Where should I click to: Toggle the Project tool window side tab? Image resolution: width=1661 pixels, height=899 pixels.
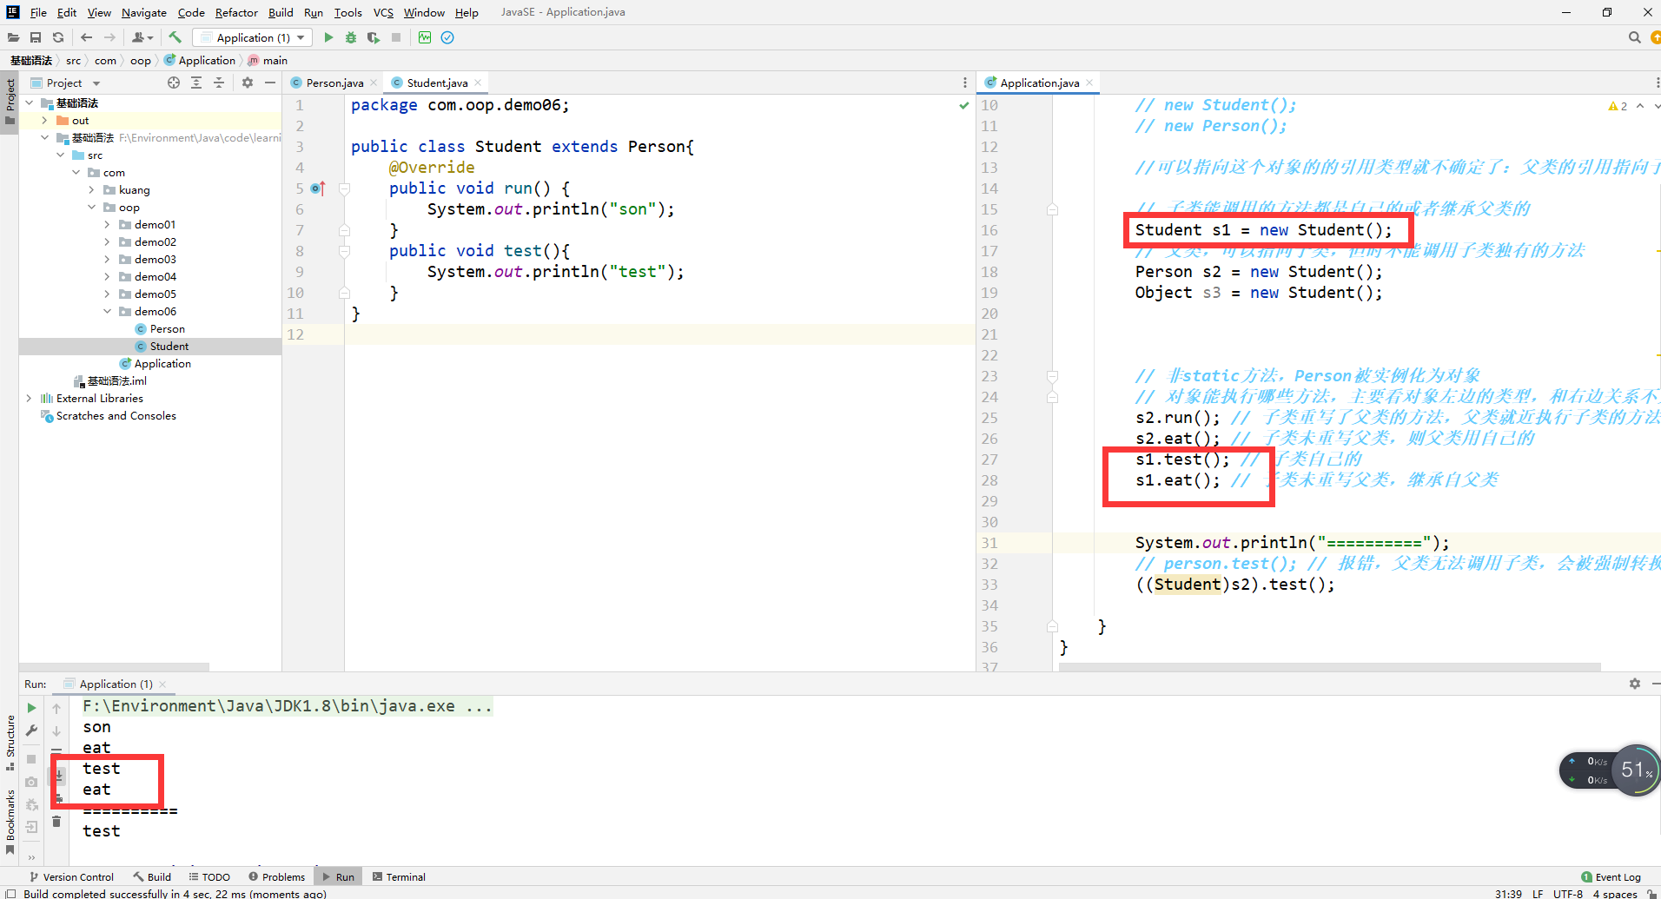click(10, 101)
